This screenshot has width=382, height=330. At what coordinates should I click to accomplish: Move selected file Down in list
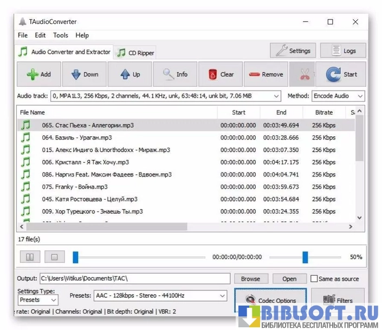(x=84, y=74)
